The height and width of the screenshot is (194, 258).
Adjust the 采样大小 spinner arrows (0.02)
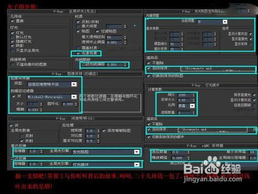[194, 100]
